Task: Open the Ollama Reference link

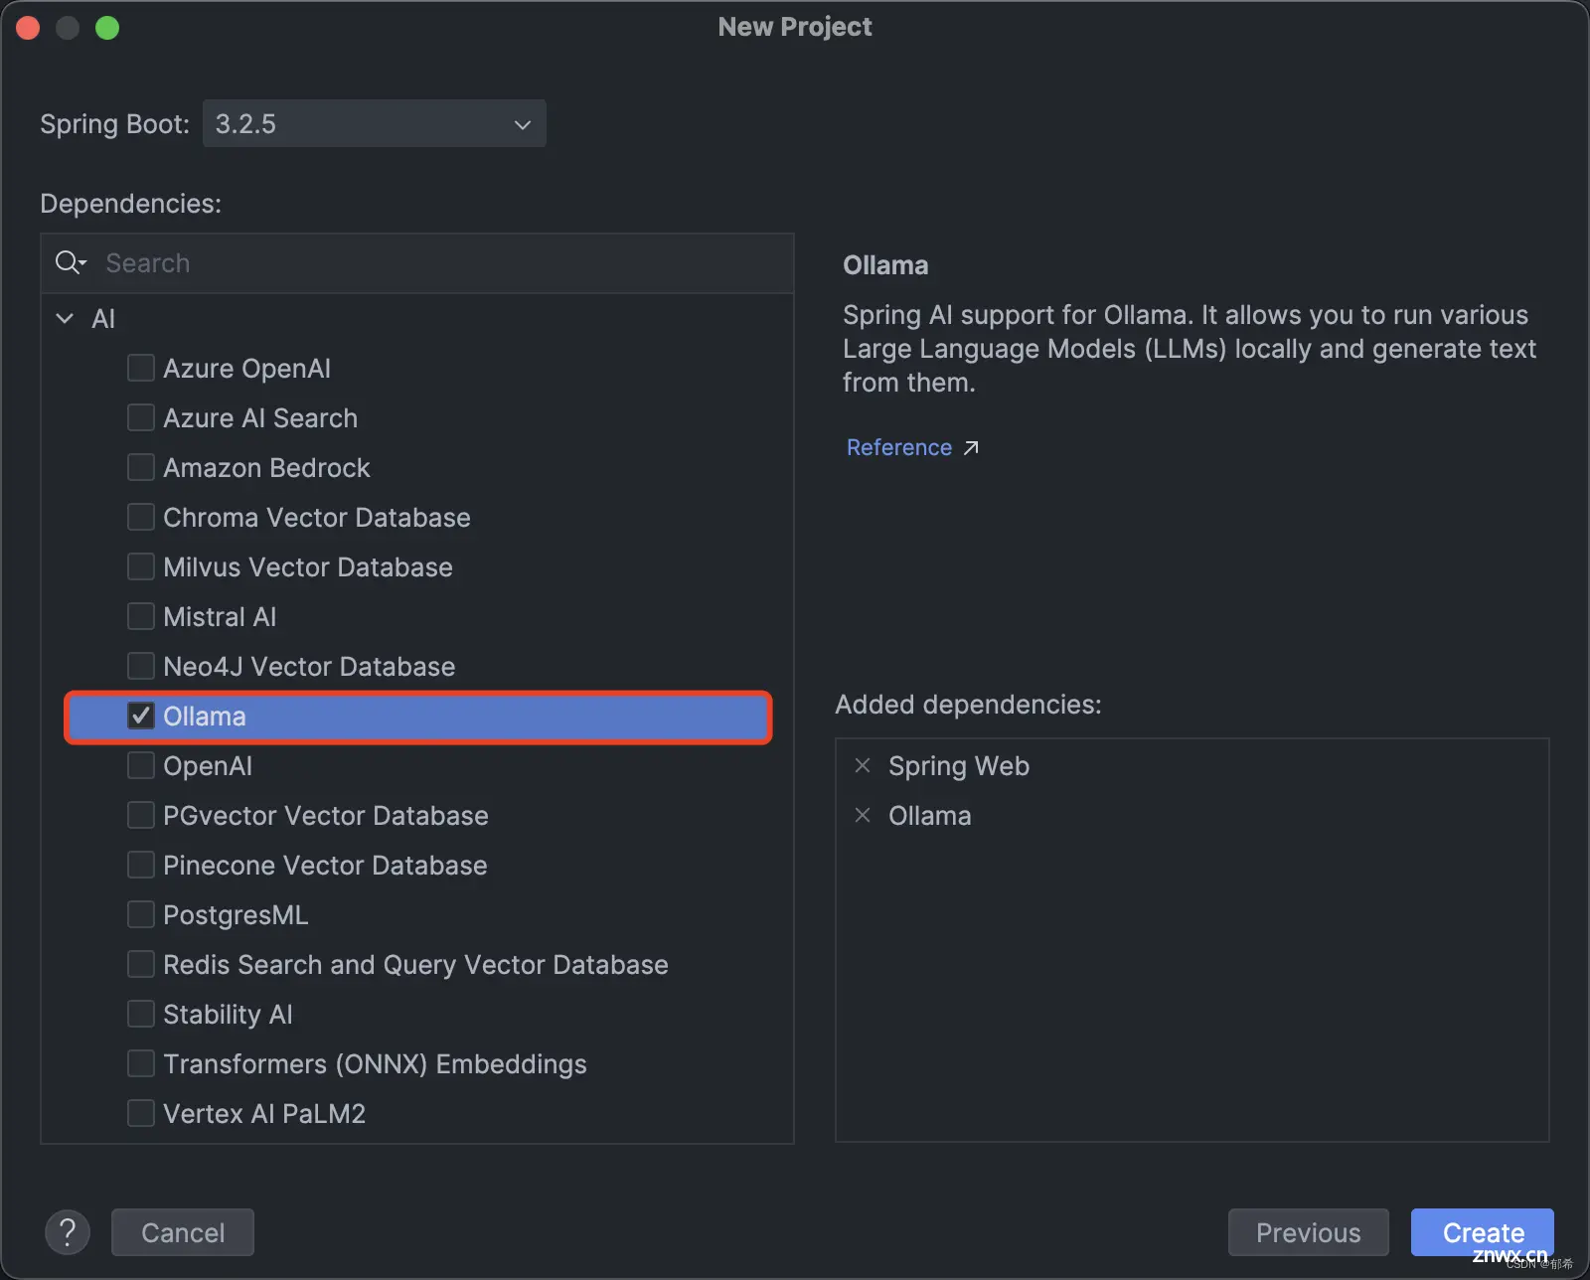Action: pyautogui.click(x=899, y=447)
